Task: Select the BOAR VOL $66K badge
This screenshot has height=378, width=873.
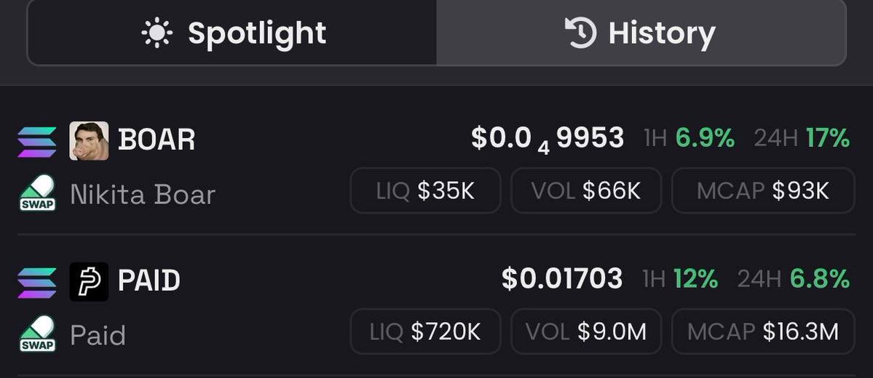Action: [586, 190]
